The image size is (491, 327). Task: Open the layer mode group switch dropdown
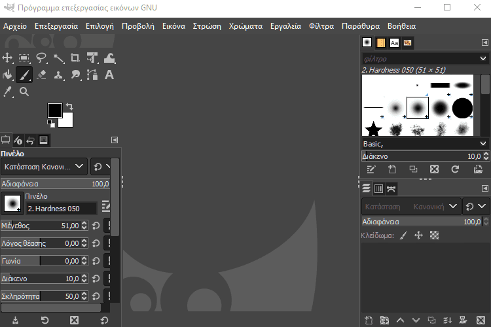(476, 206)
